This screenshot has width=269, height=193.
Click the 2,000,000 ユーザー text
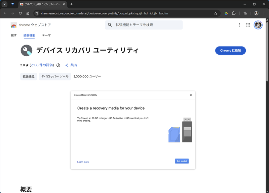pos(87,76)
